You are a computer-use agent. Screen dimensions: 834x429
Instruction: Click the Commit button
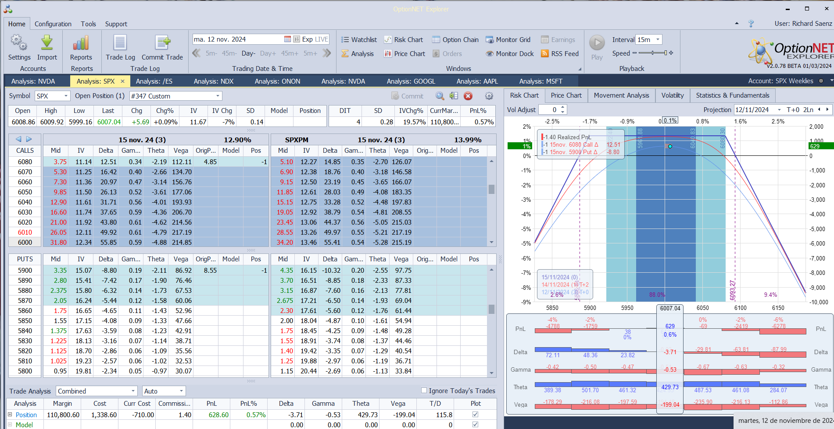[407, 96]
